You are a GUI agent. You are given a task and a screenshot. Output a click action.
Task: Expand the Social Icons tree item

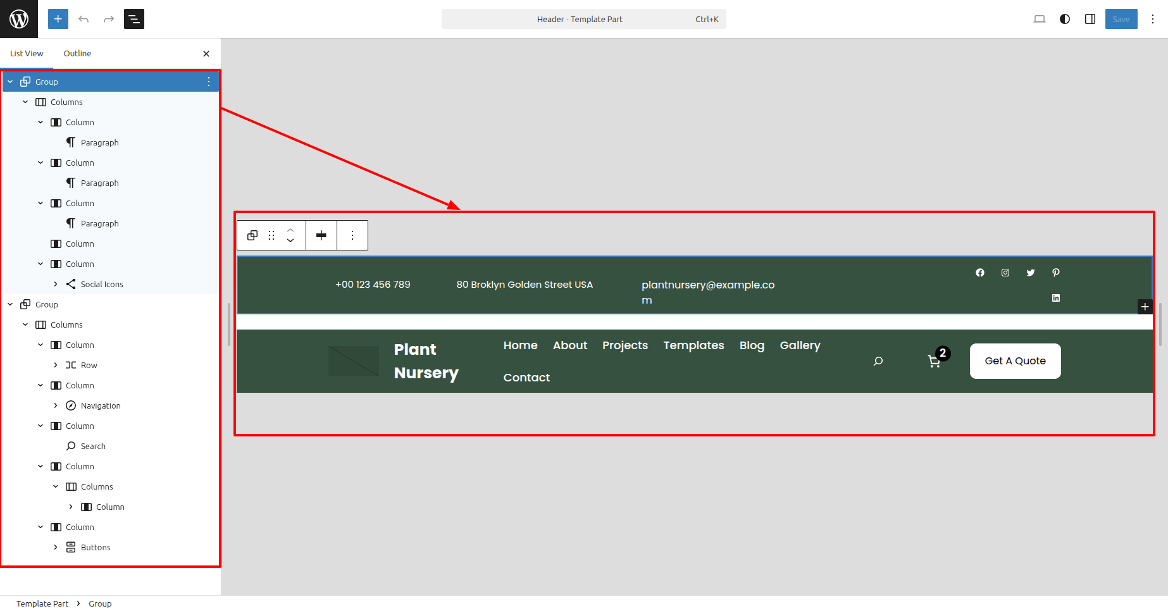click(56, 284)
